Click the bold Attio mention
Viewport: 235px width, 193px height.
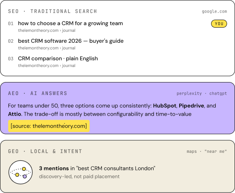pyautogui.click(x=14, y=114)
